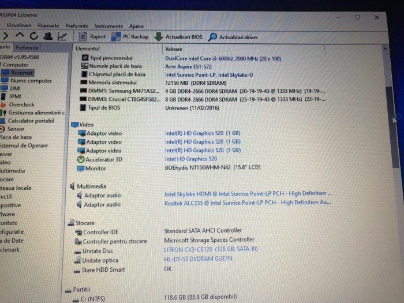404x303 pixels.
Task: Click the Intel Skylake HDMI audio link
Action: (x=248, y=194)
